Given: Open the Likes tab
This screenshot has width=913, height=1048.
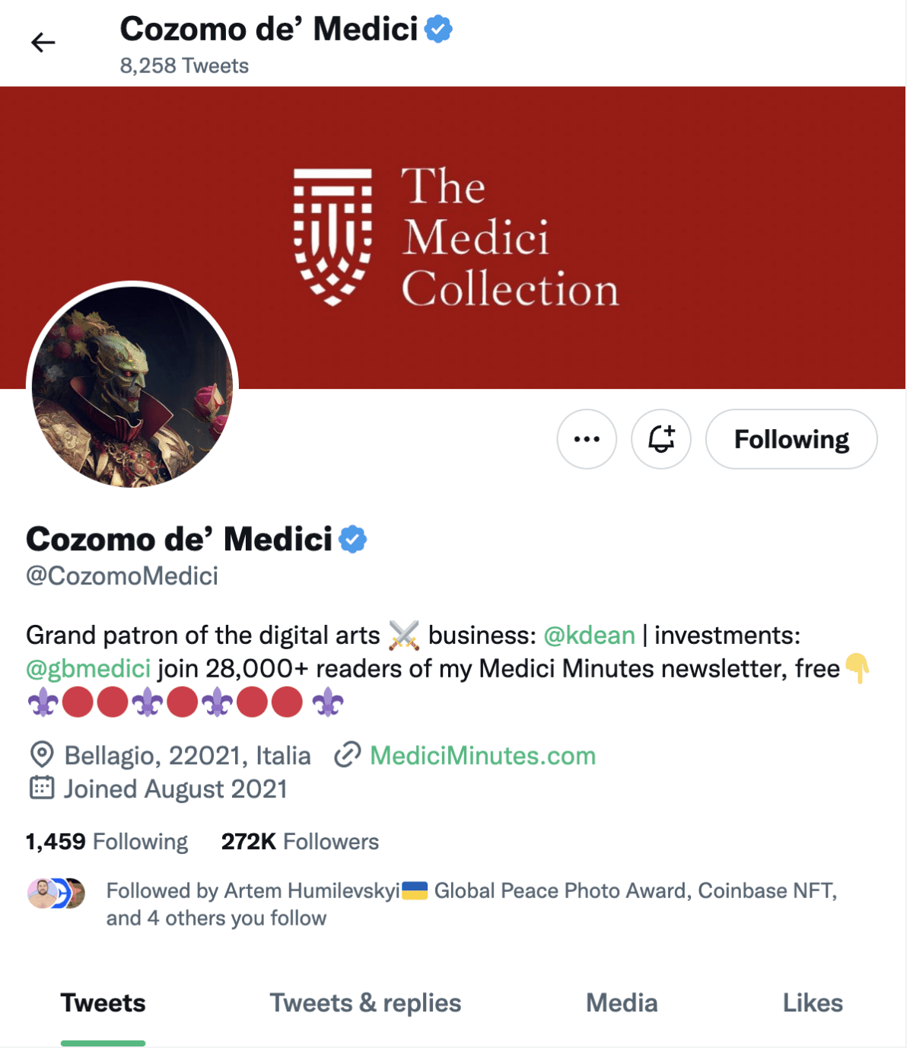Looking at the screenshot, I should pos(812,1003).
